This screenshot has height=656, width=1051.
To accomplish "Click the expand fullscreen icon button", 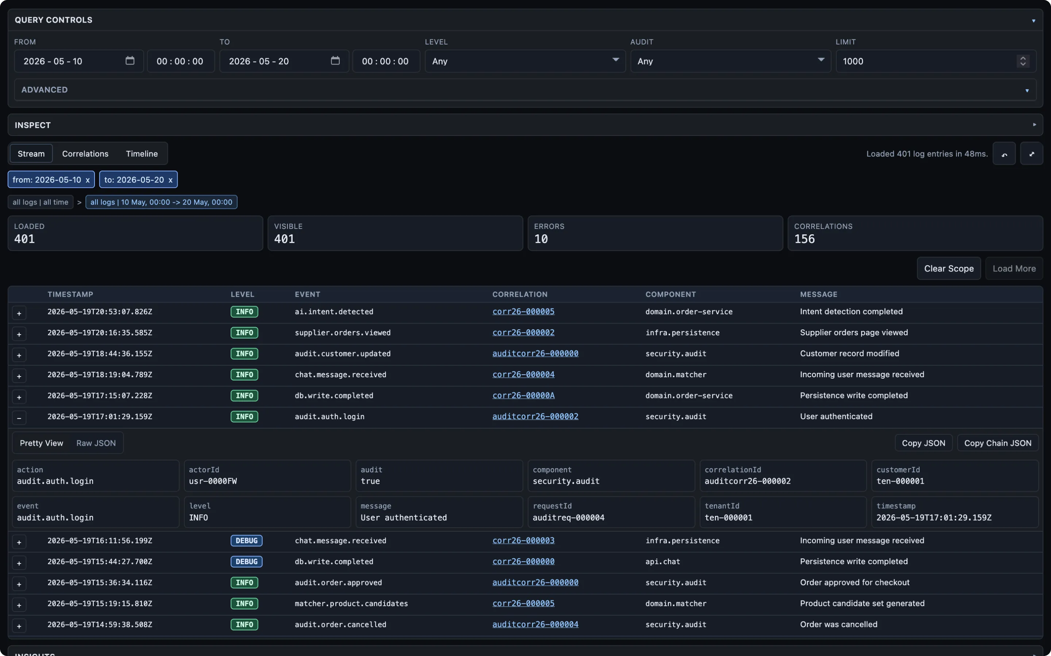I will 1031,153.
